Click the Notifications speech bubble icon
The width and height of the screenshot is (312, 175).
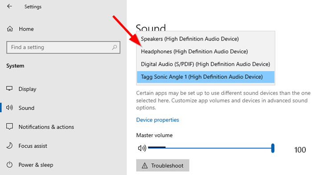[x=9, y=126]
